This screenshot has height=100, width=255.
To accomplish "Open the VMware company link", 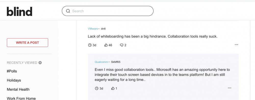I will click(x=93, y=29).
